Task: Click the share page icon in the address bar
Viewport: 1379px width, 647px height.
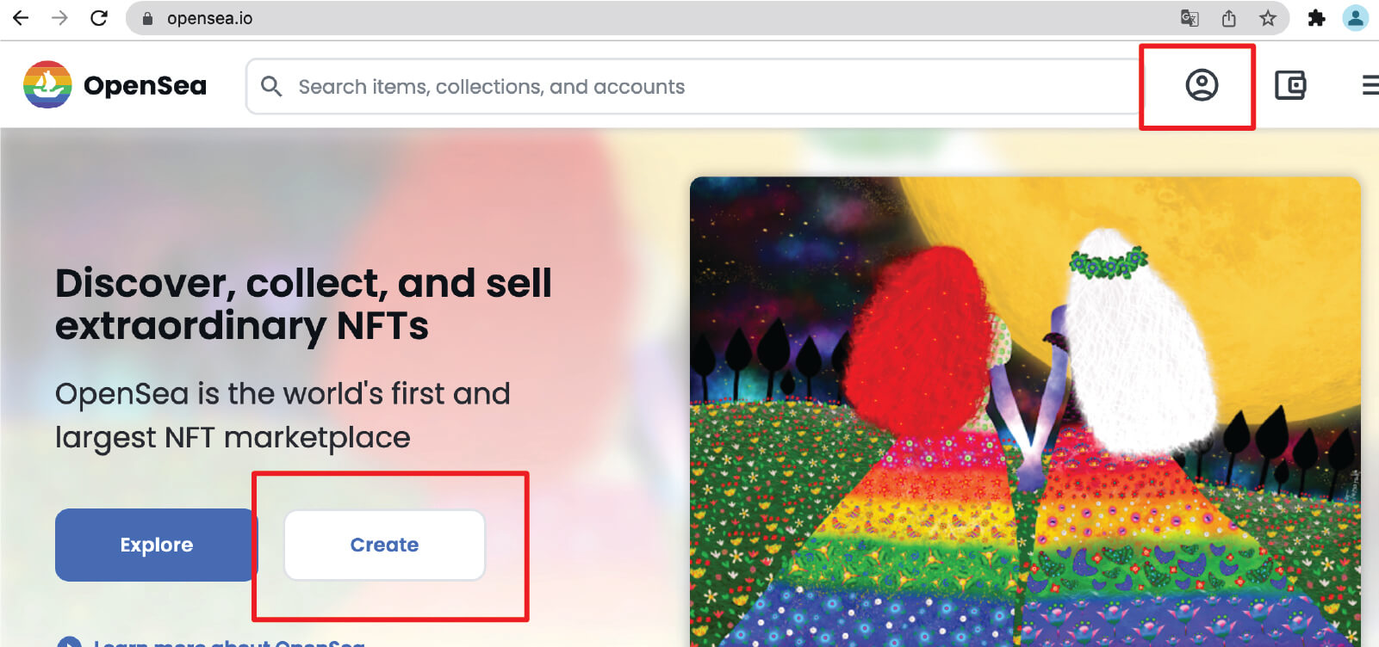Action: pos(1229,18)
